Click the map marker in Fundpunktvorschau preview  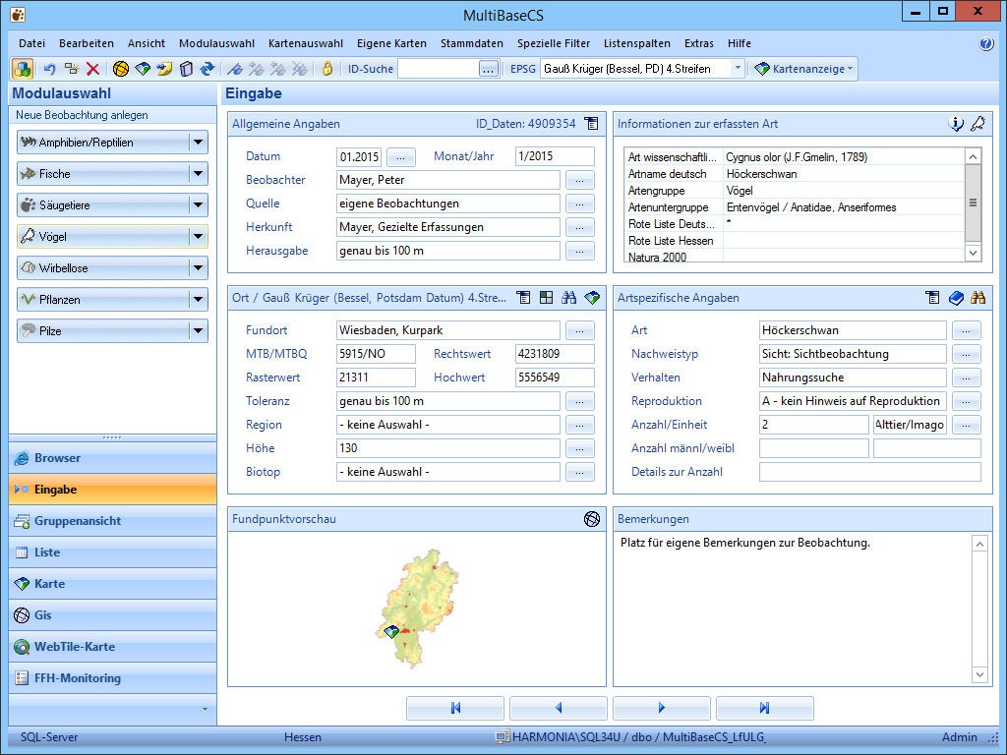pos(391,632)
